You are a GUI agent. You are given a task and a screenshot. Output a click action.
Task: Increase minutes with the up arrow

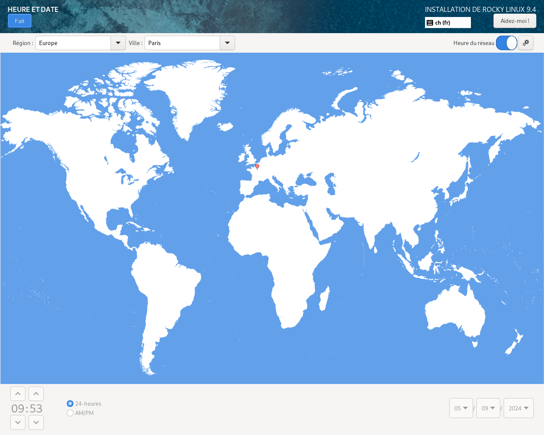[36, 394]
